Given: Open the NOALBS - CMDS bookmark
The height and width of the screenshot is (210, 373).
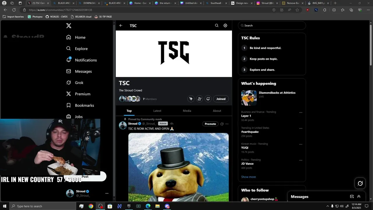Looking at the screenshot, I should click(x=57, y=17).
